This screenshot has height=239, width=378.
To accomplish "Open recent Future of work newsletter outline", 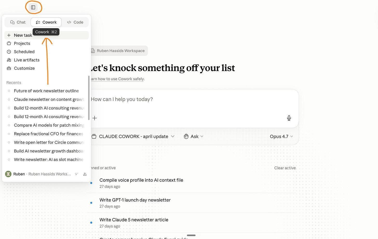I will 46,91.
